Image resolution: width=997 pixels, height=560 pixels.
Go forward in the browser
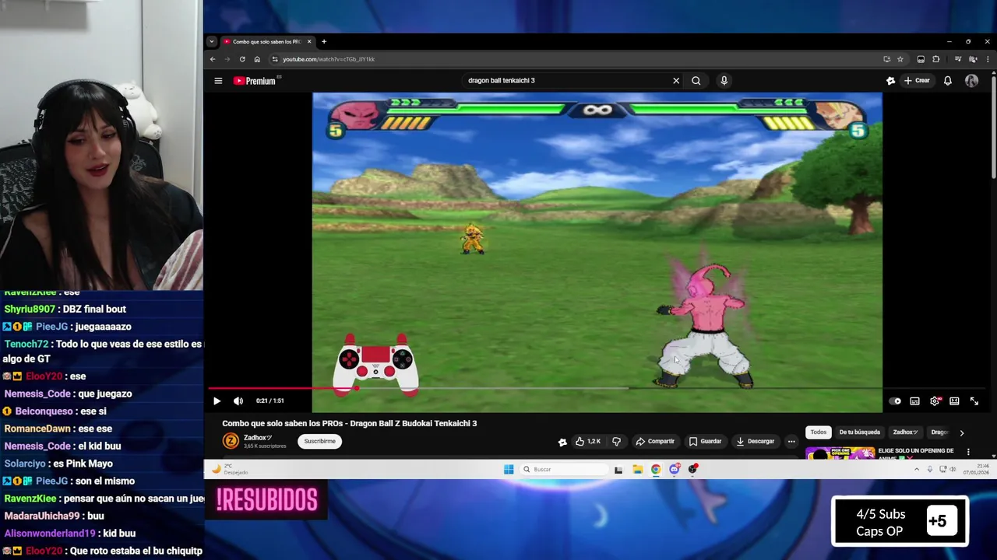(x=227, y=59)
